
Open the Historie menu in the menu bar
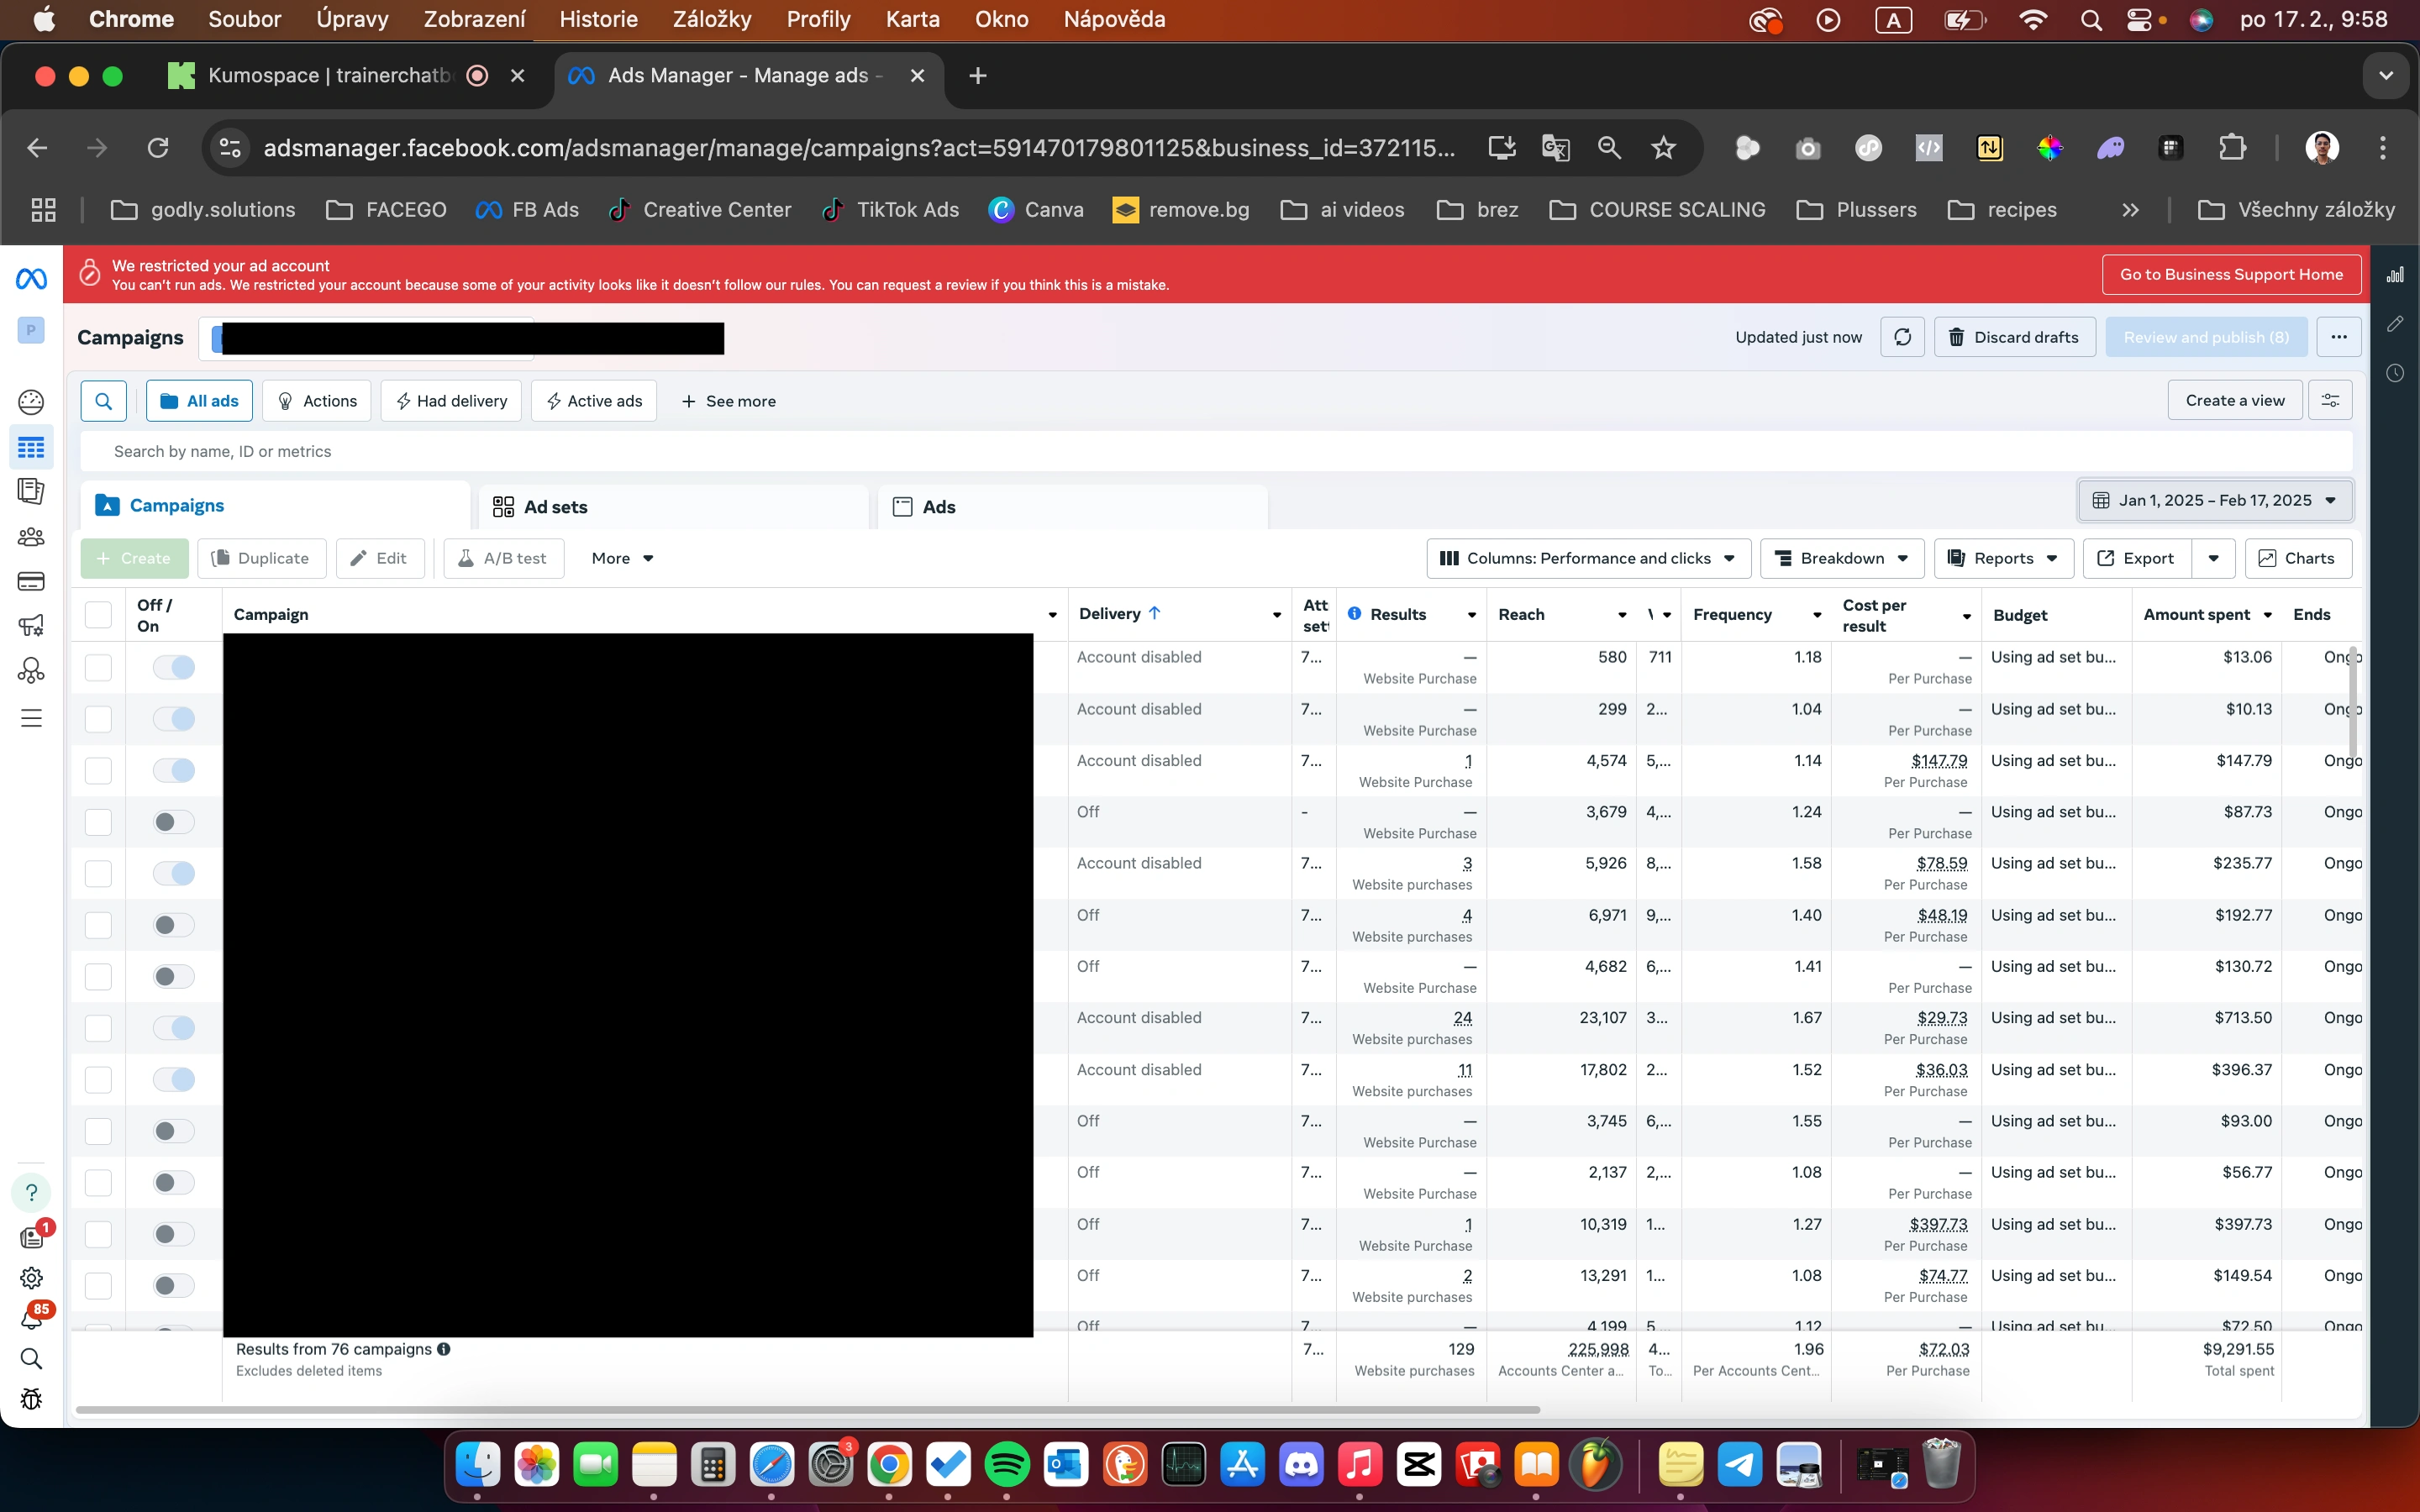click(x=598, y=19)
